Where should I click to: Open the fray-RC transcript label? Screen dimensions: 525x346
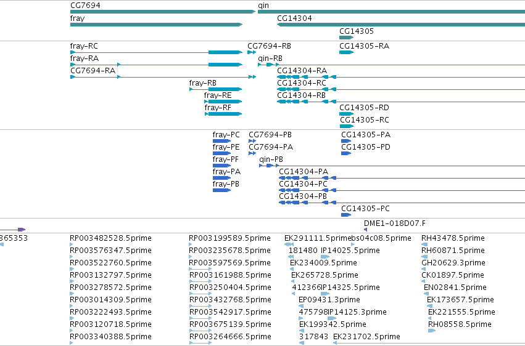point(84,46)
